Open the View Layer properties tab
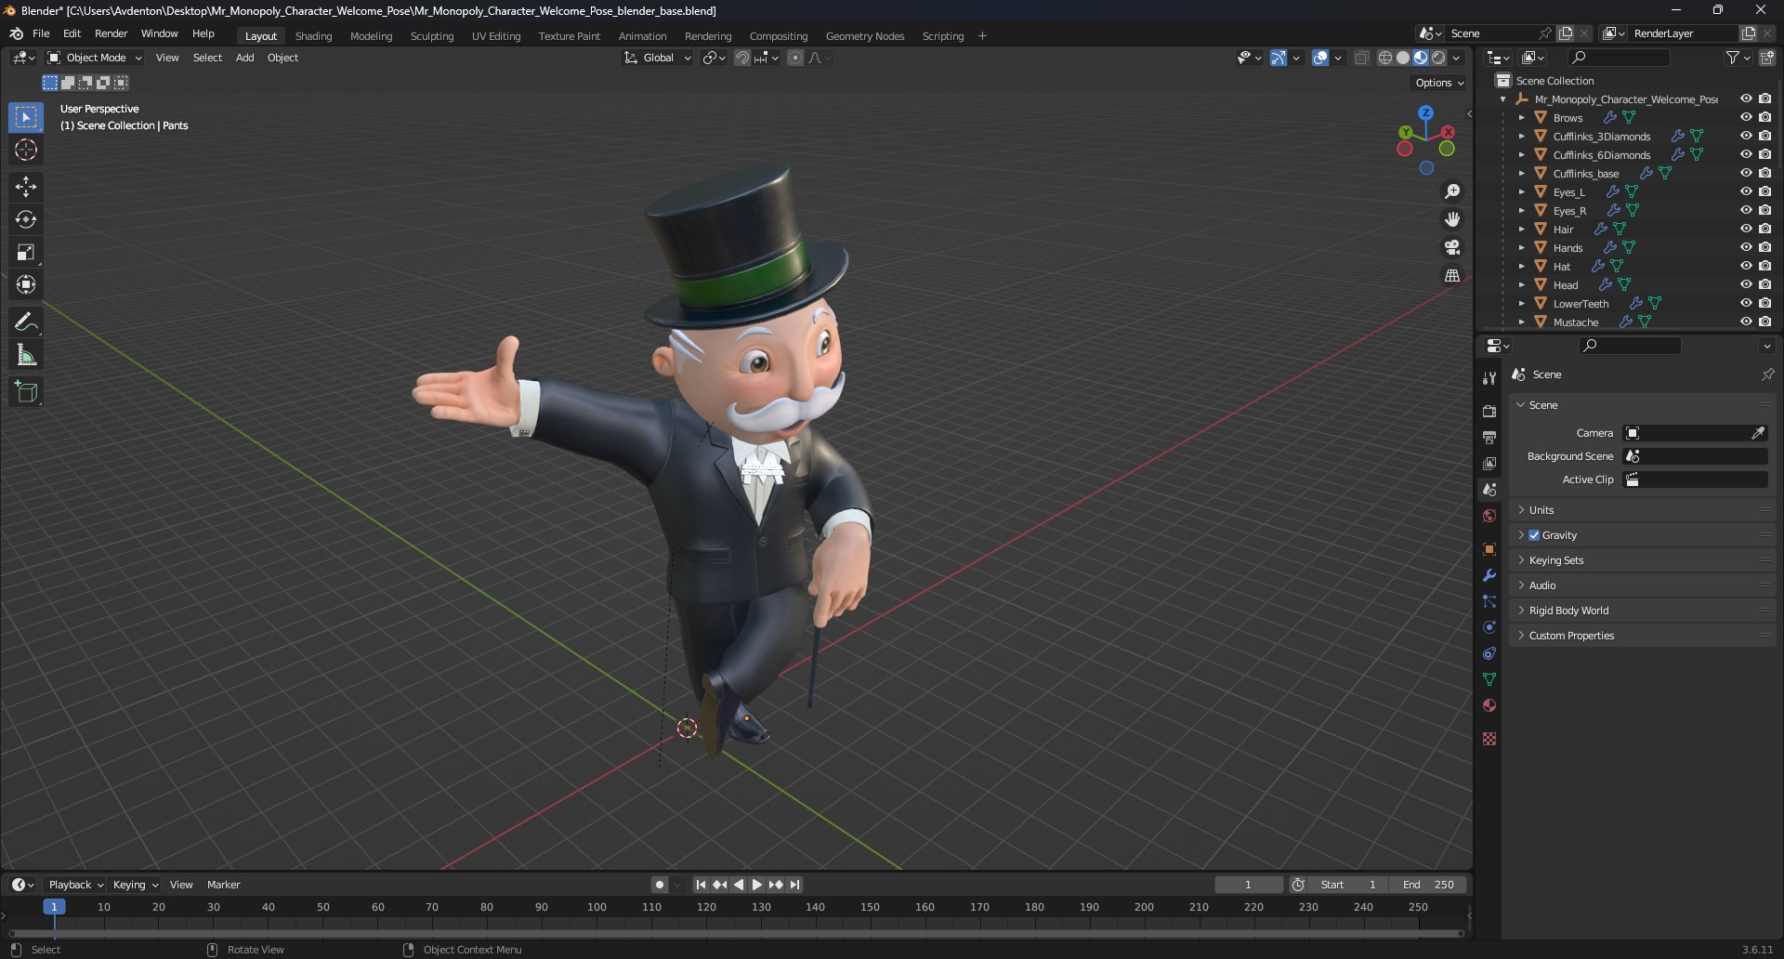The height and width of the screenshot is (959, 1784). tap(1489, 463)
